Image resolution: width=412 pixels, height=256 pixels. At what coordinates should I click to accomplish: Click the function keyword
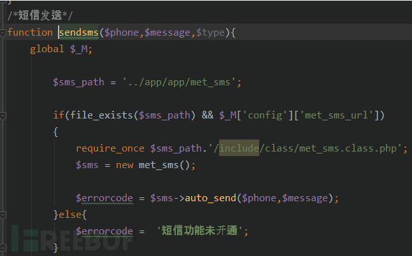click(30, 32)
